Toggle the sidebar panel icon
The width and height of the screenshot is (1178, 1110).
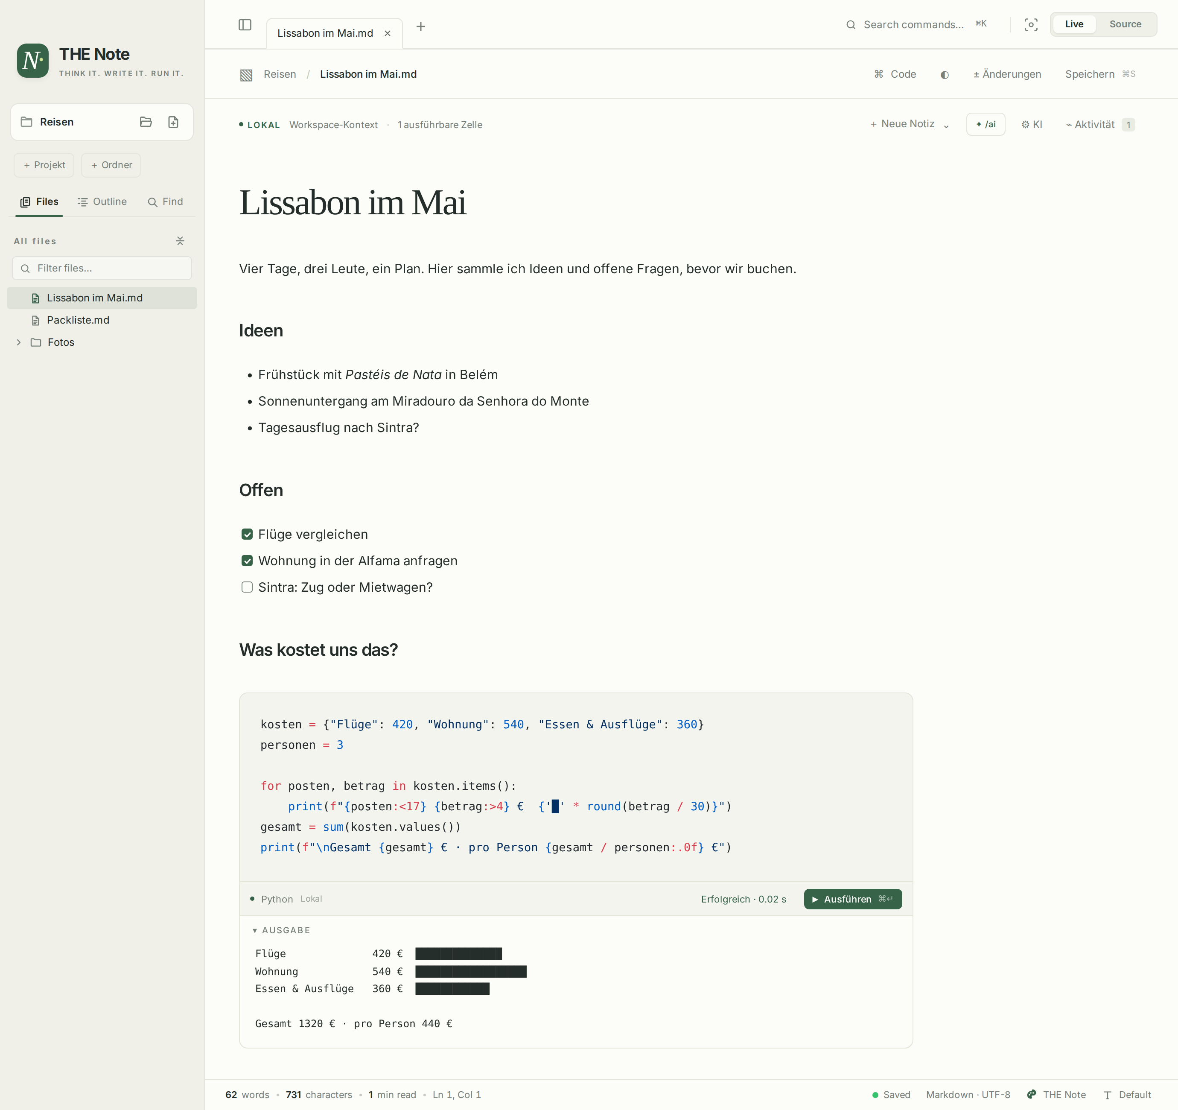coord(245,25)
